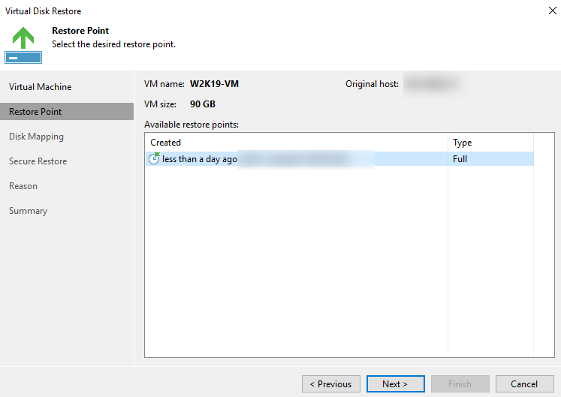Click the clock icon of the restore point
This screenshot has width=561, height=397.
tap(154, 159)
